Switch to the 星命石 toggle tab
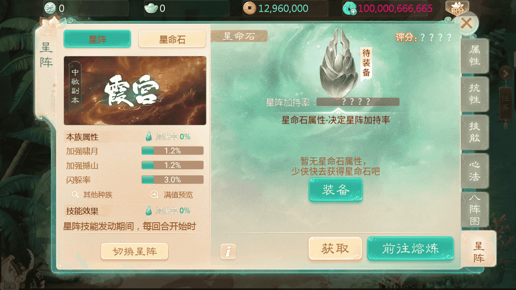The height and width of the screenshot is (290, 516). [172, 39]
